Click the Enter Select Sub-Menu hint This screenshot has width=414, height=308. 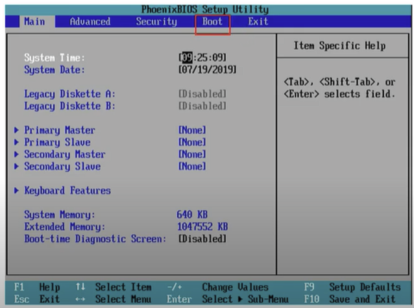tap(228, 299)
